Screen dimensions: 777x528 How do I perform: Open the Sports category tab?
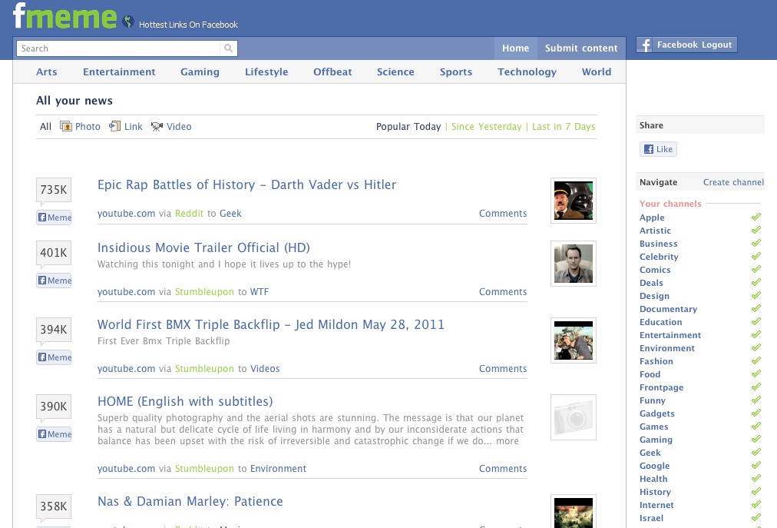pos(456,72)
